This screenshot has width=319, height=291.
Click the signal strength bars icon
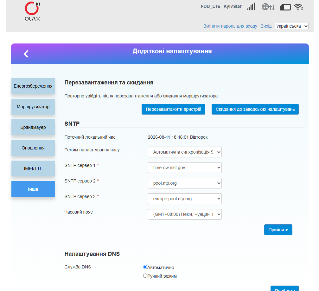coord(251,7)
